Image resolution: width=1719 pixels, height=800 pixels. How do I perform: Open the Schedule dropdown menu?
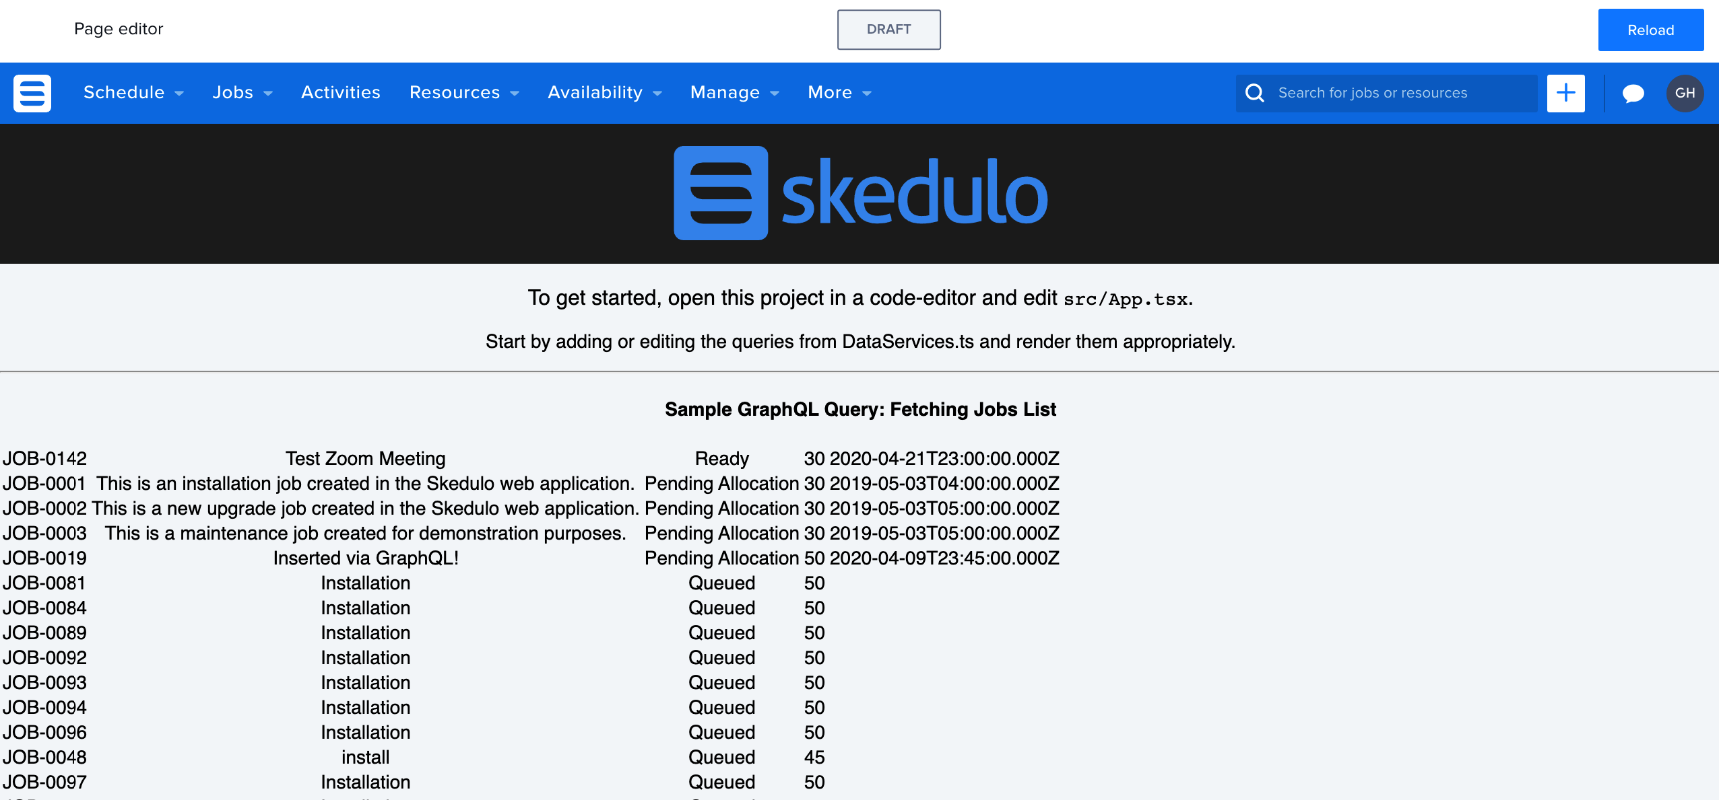click(x=131, y=93)
